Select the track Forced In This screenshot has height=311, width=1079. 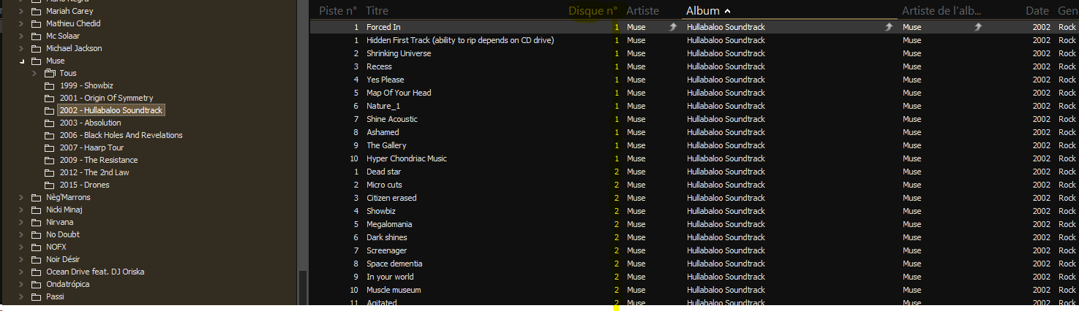[x=383, y=27]
